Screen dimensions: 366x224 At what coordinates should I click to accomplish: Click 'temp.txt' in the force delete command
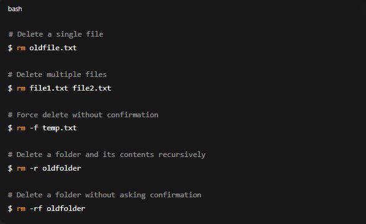coord(60,128)
